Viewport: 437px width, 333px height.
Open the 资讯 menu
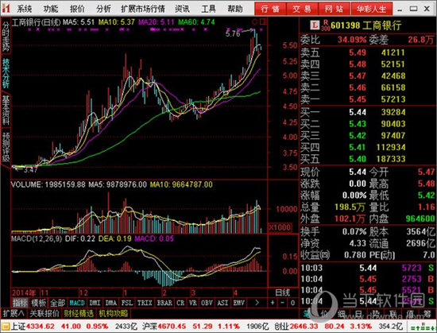[182, 9]
